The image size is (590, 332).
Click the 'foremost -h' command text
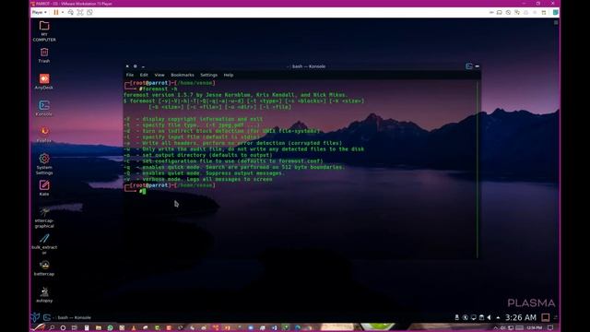[159, 89]
